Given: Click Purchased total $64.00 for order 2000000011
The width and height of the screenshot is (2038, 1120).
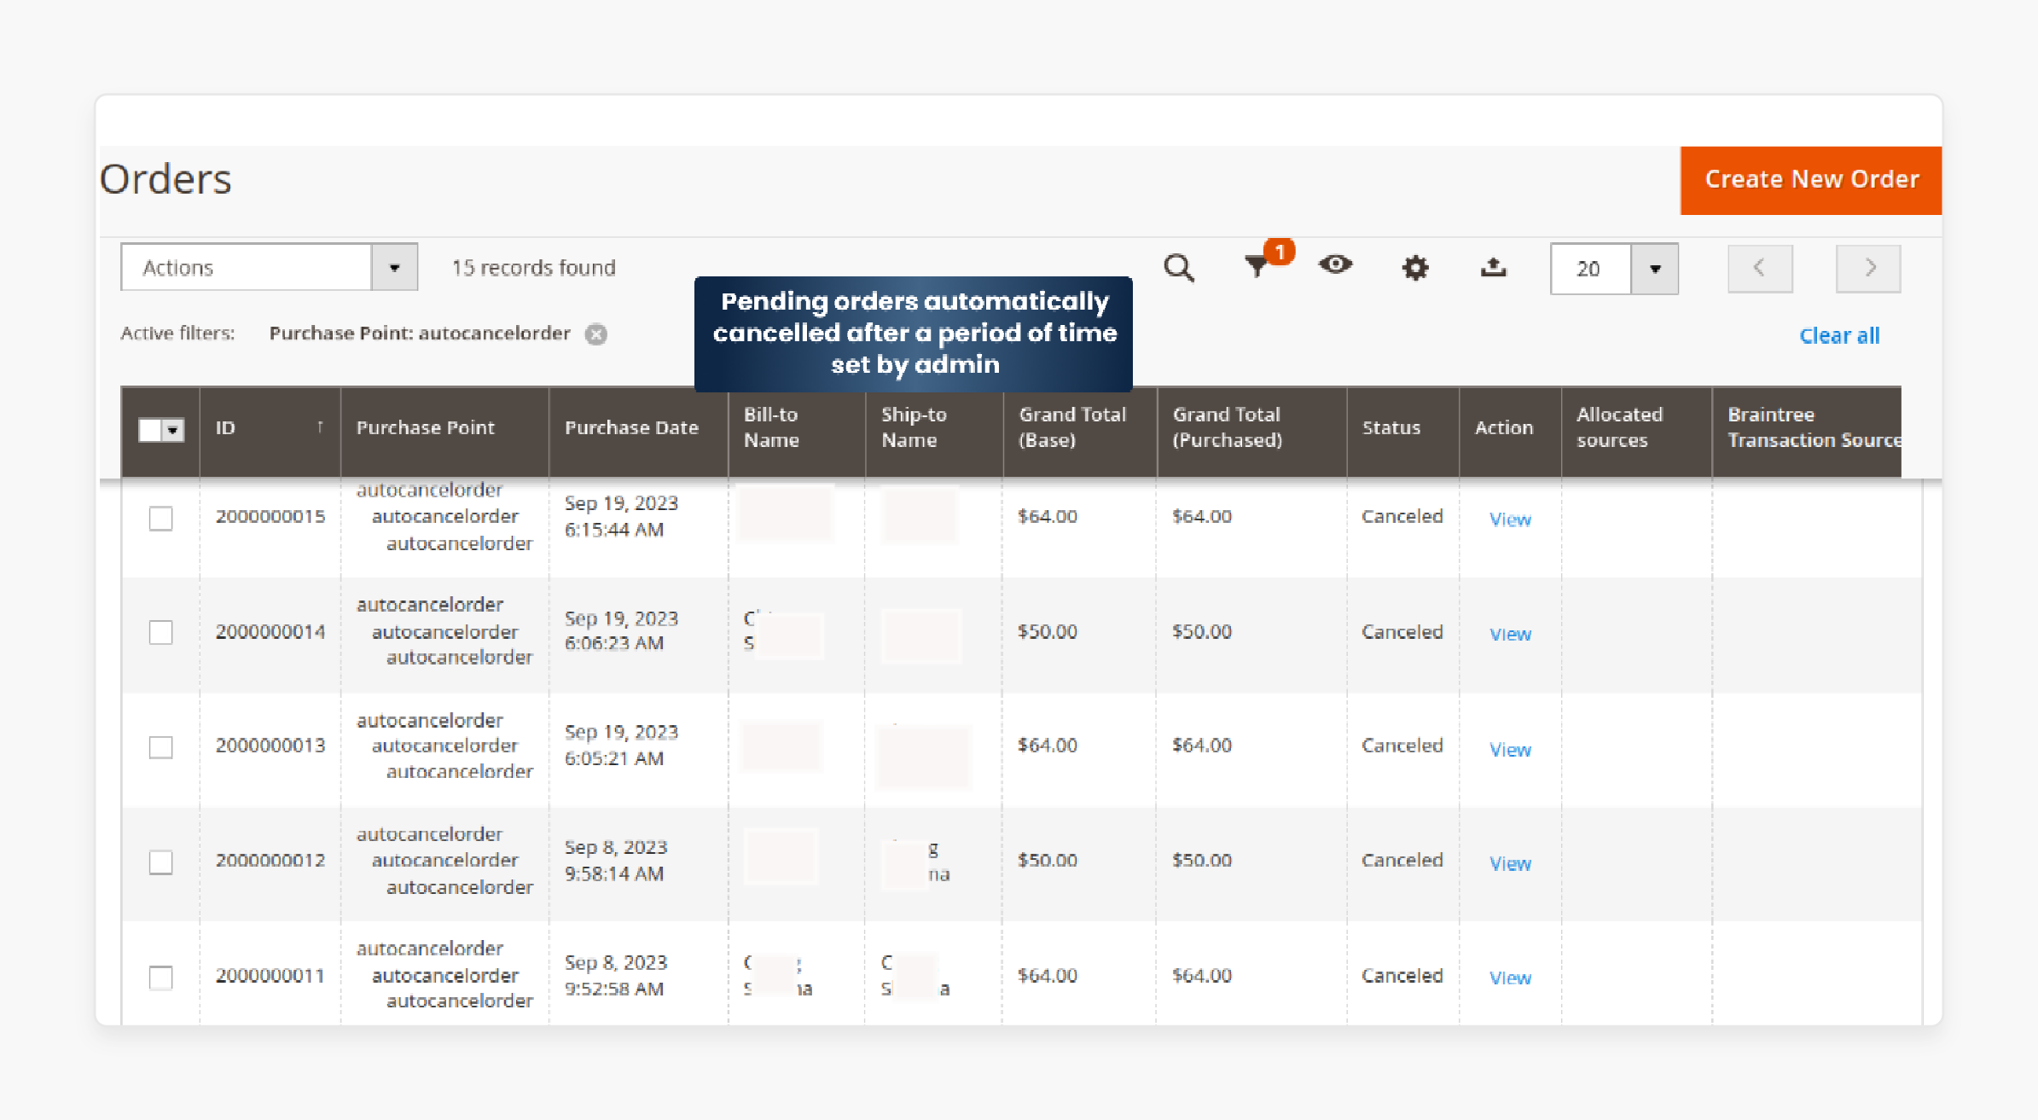Looking at the screenshot, I should click(x=1202, y=975).
